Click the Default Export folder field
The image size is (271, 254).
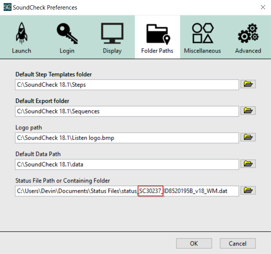[x=127, y=111]
